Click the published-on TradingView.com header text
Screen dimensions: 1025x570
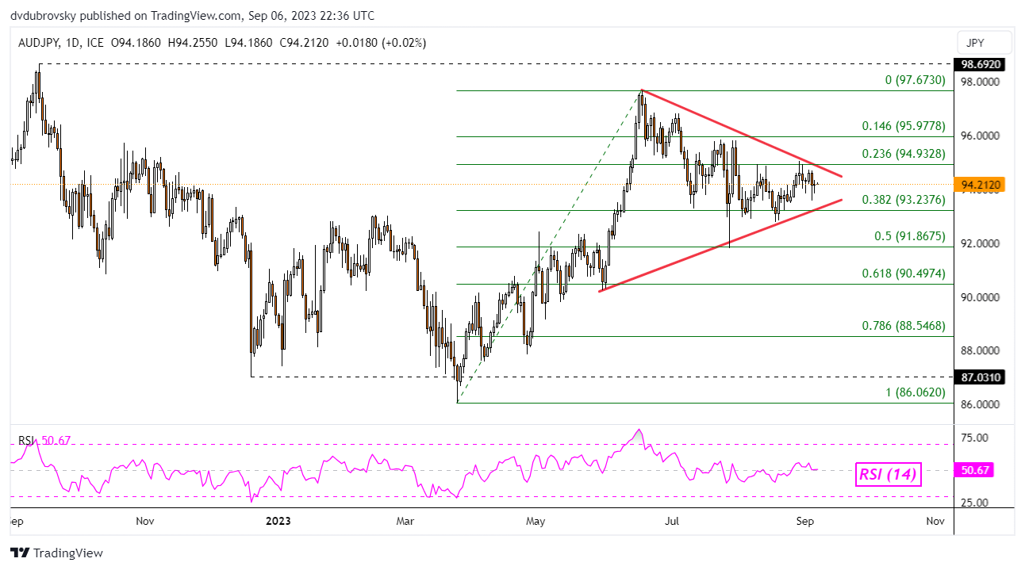[x=194, y=16]
